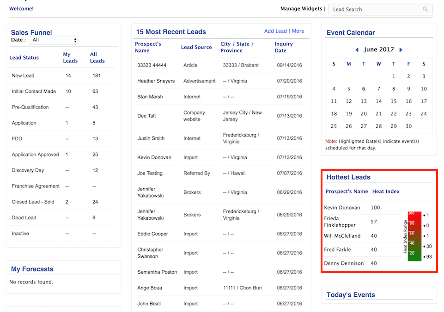Viewport: 444px width, 312px height.
Task: Open Dead Lead count 6
Action: [x=94, y=217]
